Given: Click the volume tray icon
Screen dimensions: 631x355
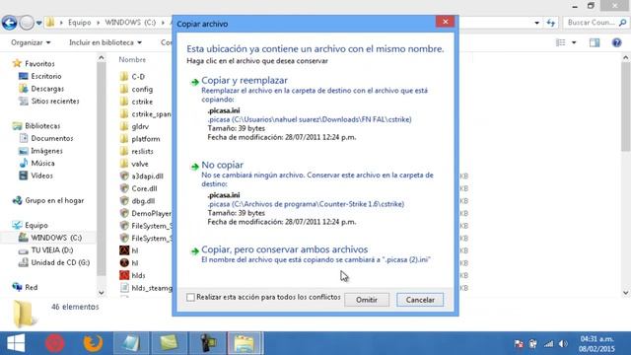Looking at the screenshot, I should point(563,344).
